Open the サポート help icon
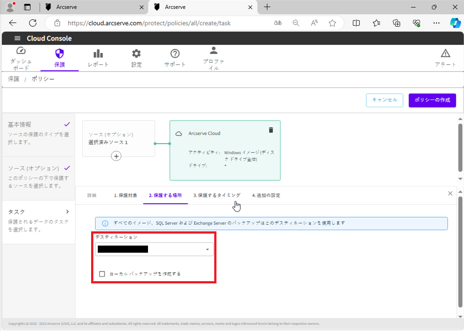Viewport: 464px width, 331px height. click(175, 54)
